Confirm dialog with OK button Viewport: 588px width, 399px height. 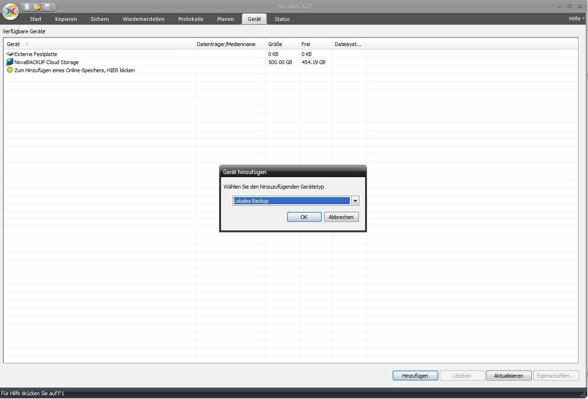click(304, 217)
